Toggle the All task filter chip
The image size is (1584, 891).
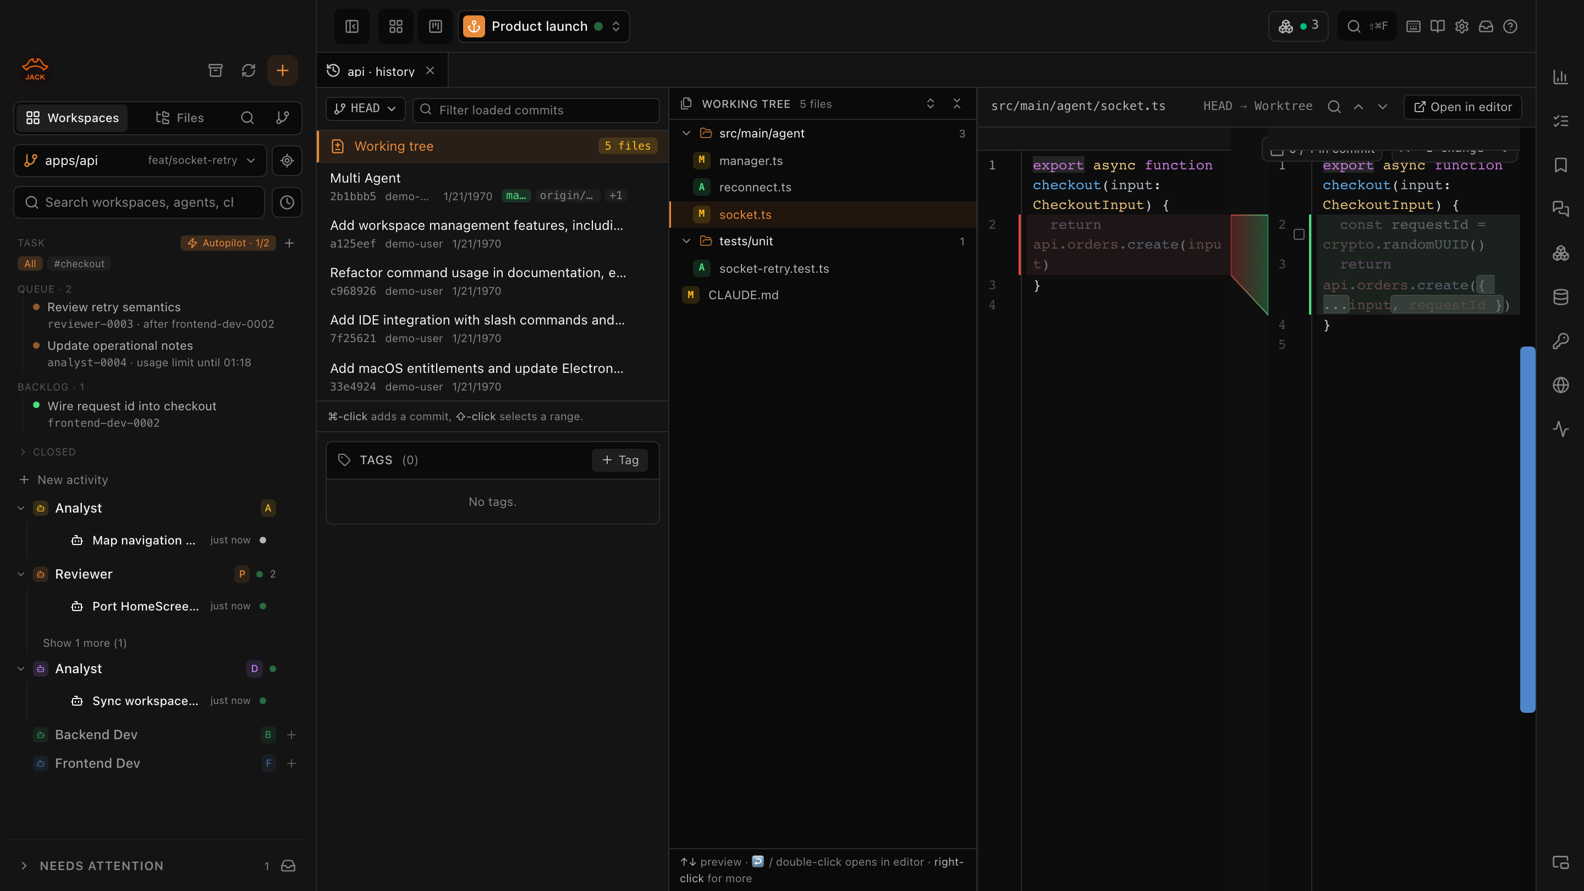[30, 264]
